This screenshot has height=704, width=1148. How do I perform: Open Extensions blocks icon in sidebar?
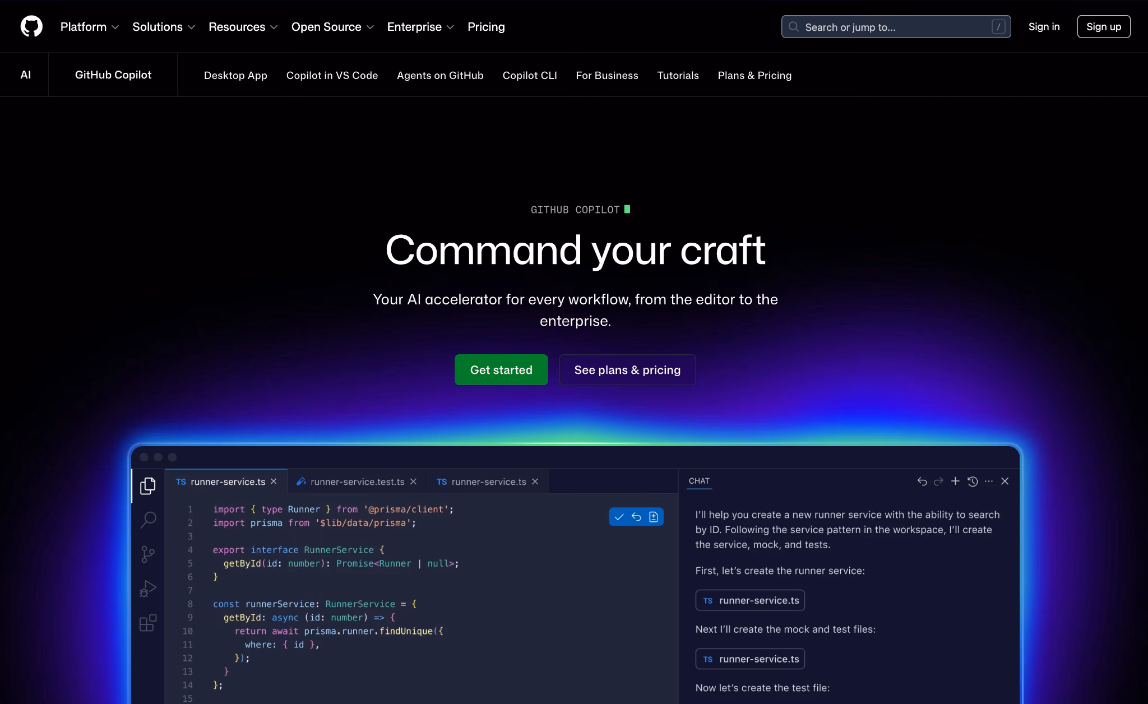coord(148,623)
